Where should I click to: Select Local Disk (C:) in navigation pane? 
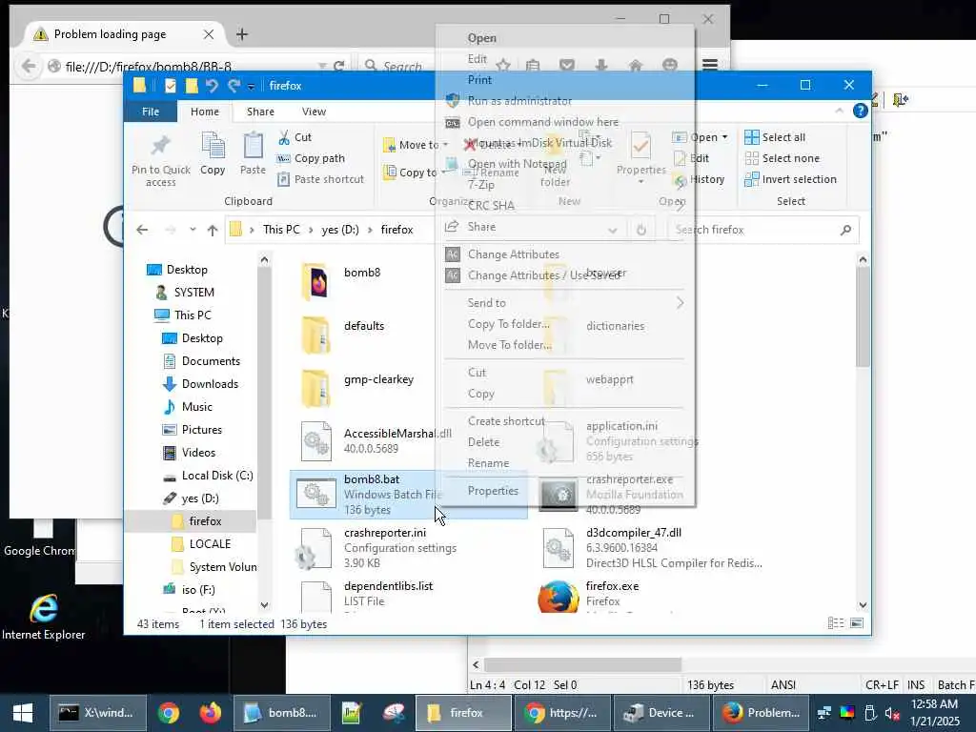(208, 476)
